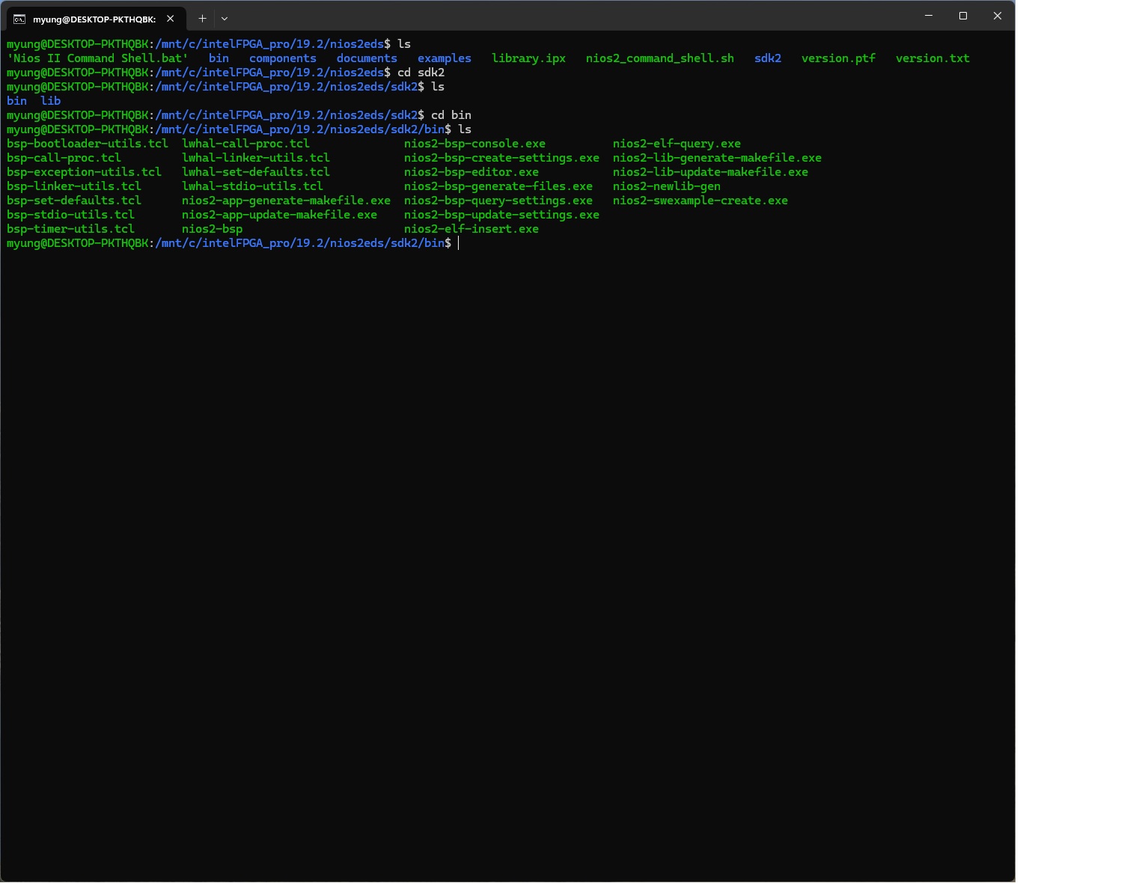Expand the new tab profile dropdown
1121x883 pixels.
click(224, 19)
